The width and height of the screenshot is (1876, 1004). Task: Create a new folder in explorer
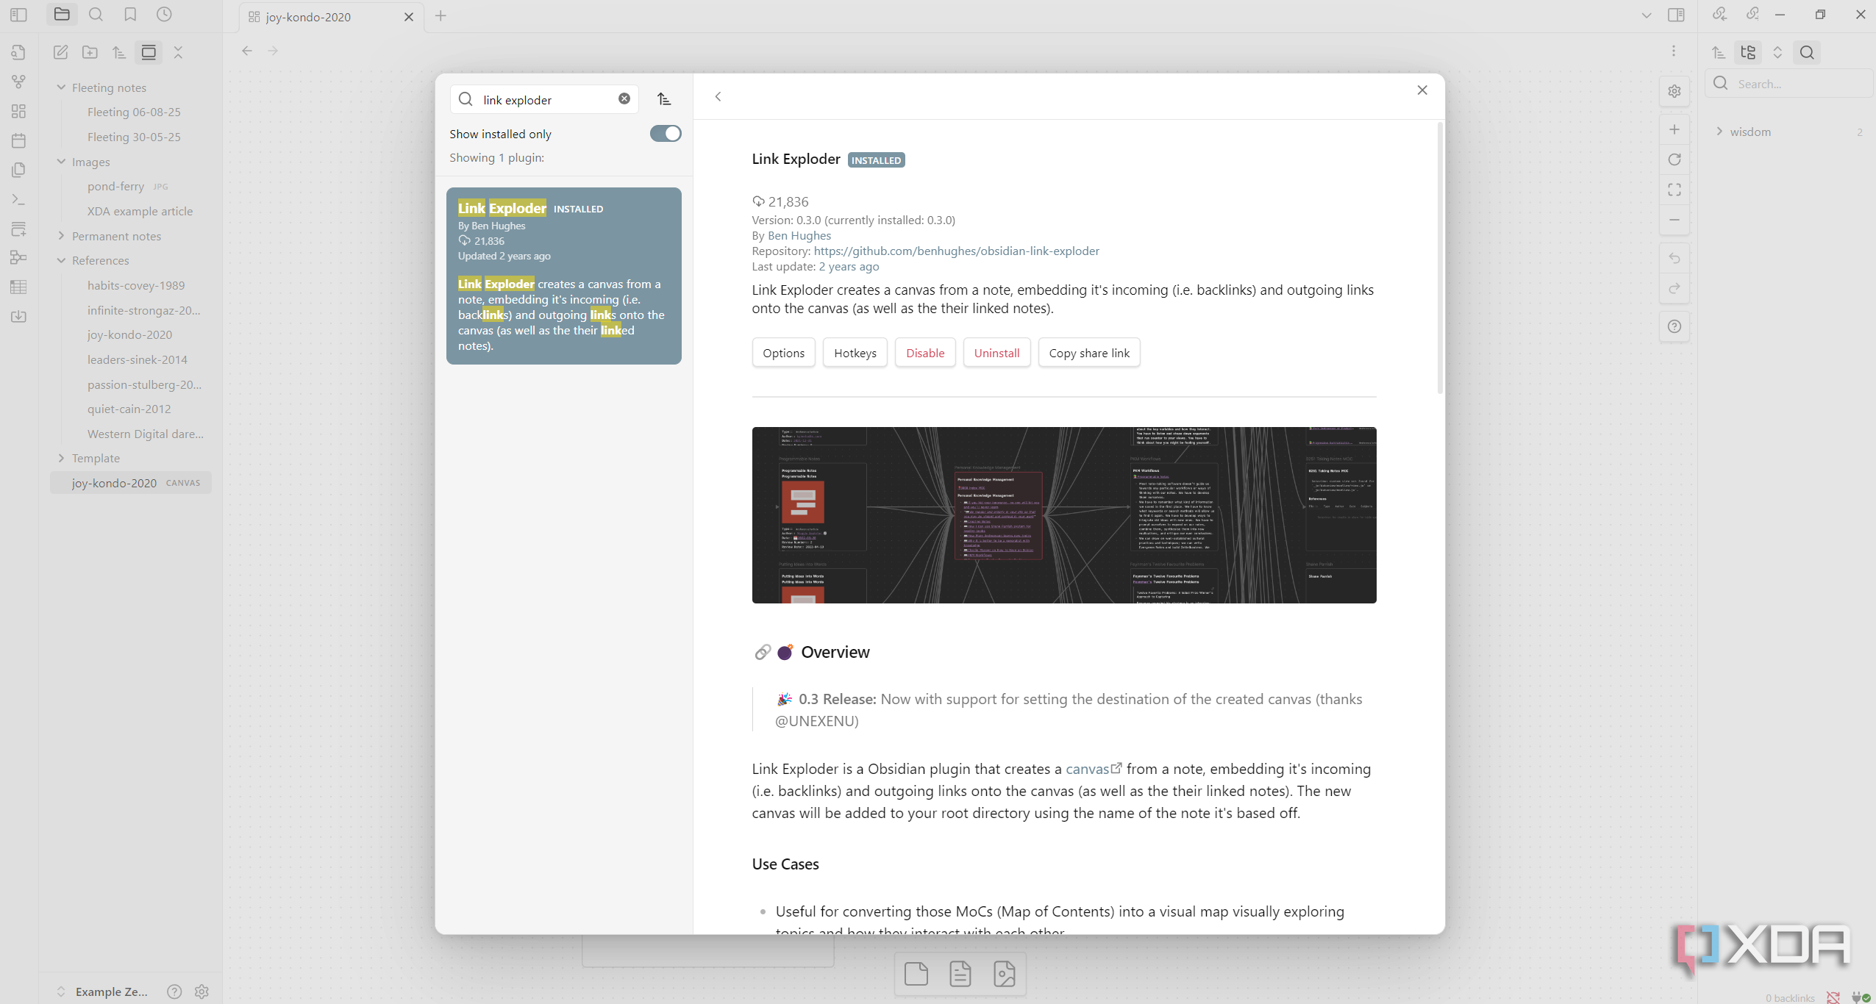click(x=90, y=52)
